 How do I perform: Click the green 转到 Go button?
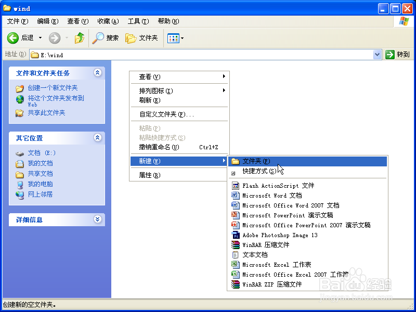[397, 55]
